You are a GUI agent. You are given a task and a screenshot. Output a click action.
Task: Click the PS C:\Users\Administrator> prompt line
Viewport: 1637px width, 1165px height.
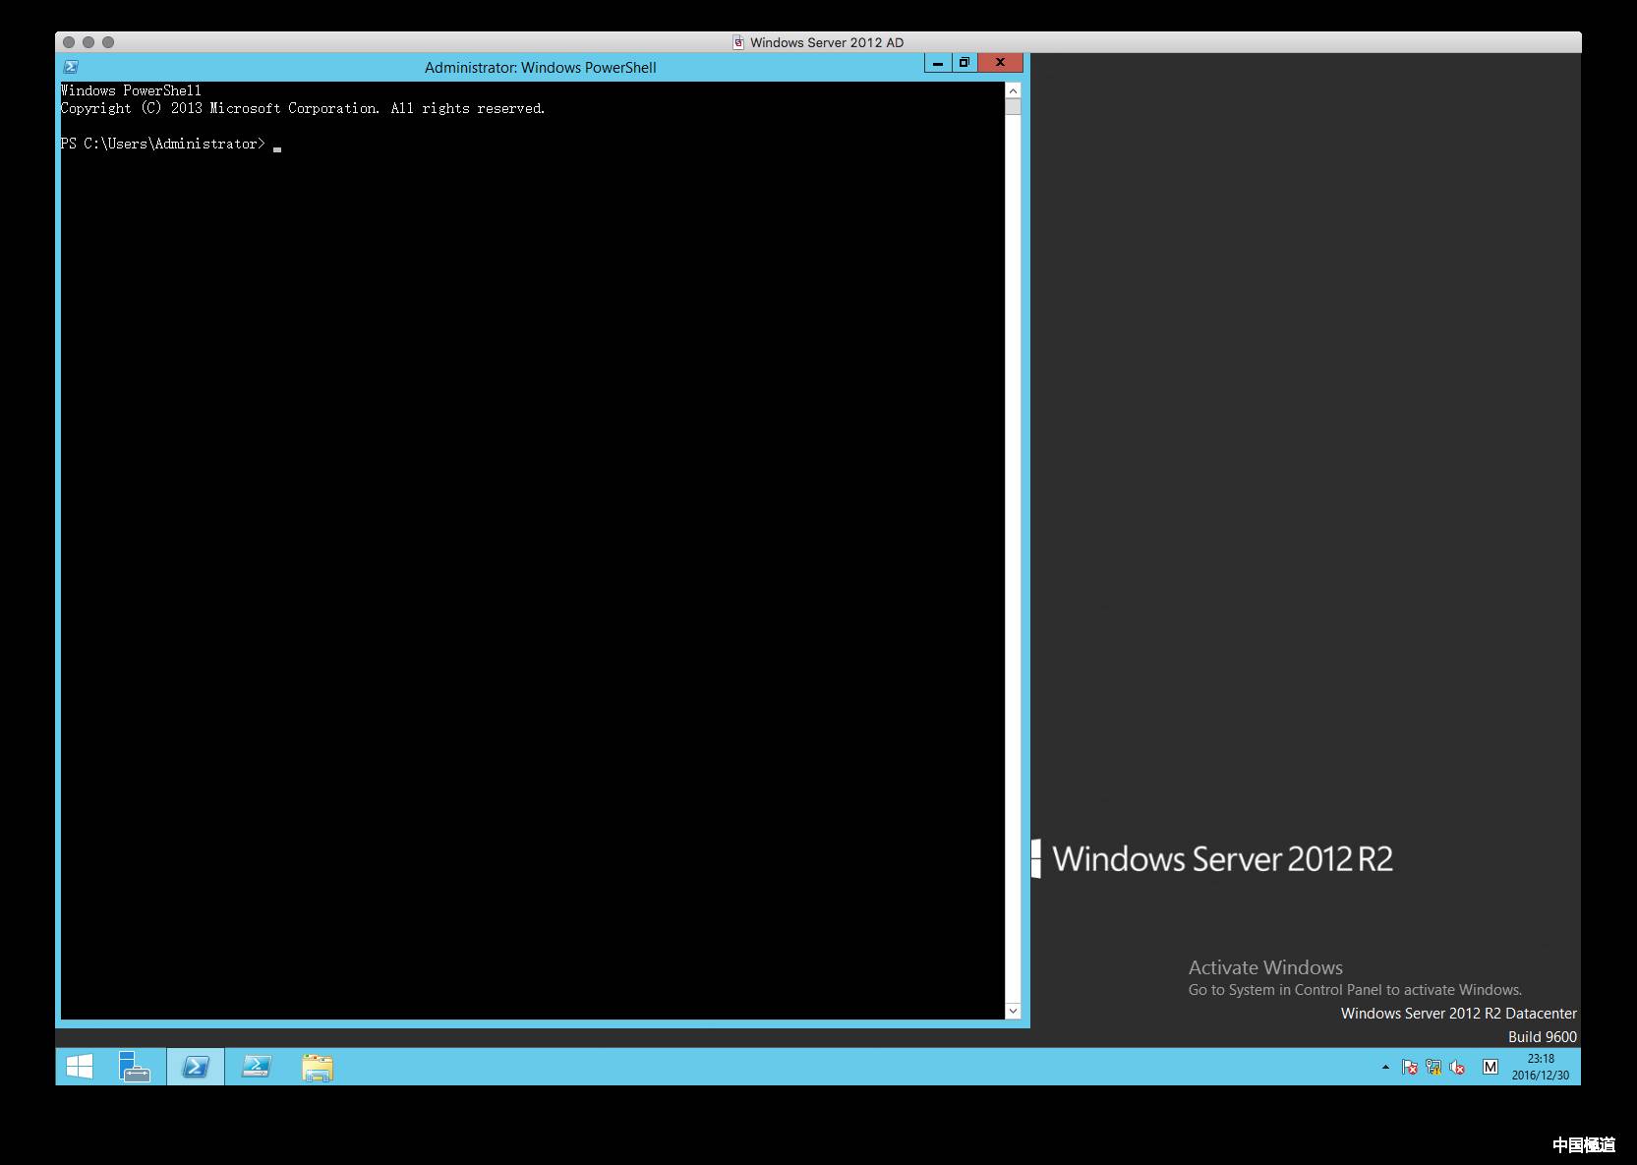click(x=162, y=144)
